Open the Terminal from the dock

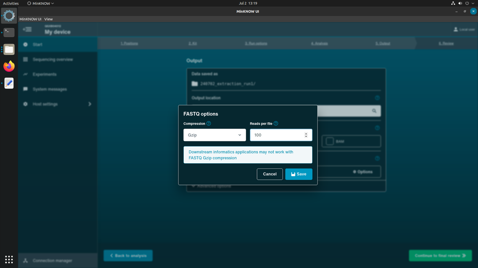9,32
